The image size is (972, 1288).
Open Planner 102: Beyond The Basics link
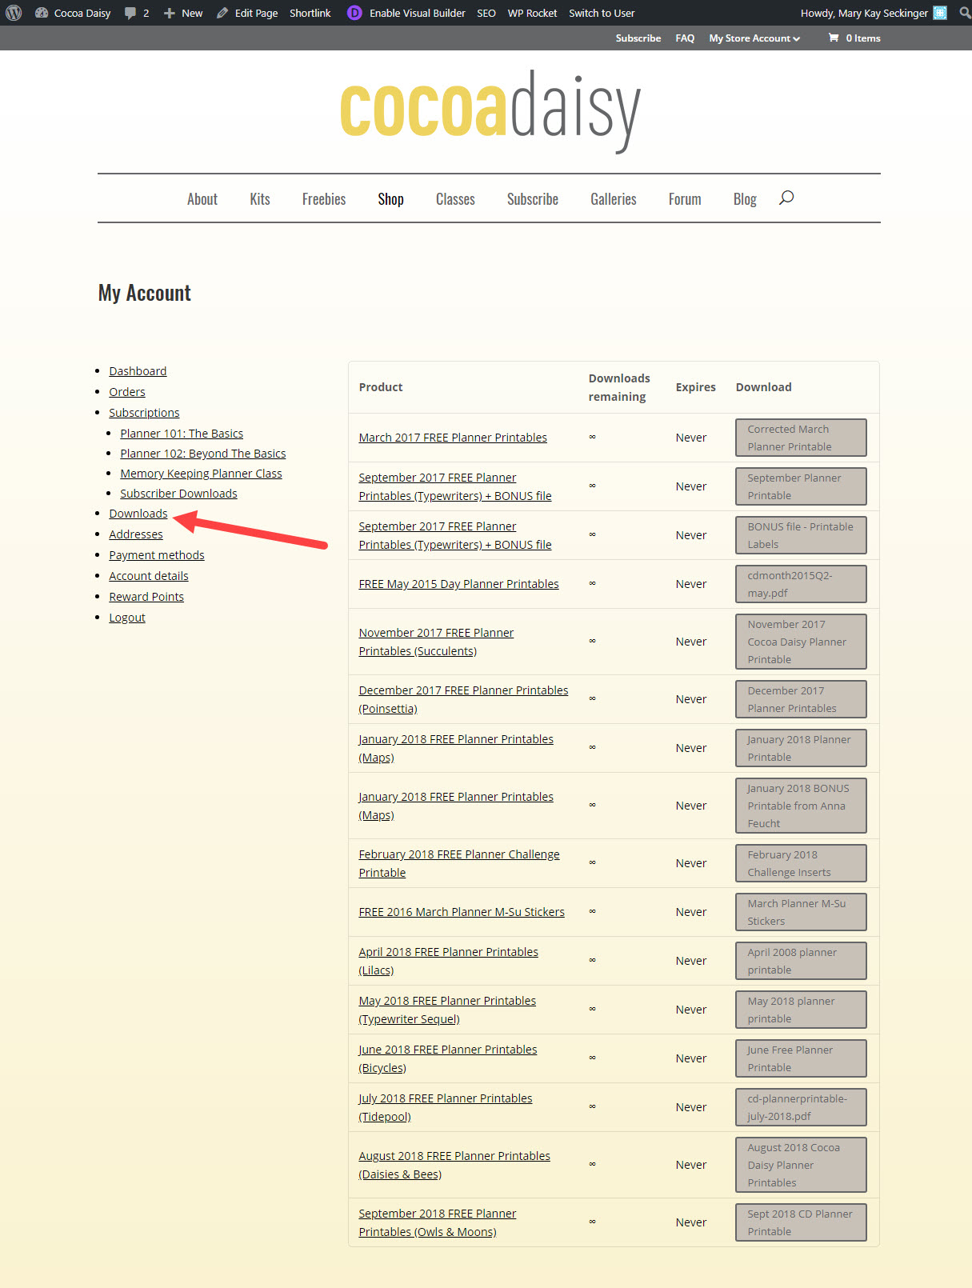coord(203,454)
